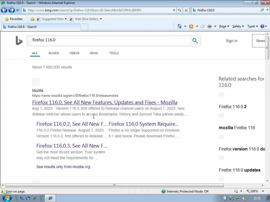Viewport: 270px width, 202px height.
Task: Click the vertical scrollbar down arrow
Action: (x=267, y=181)
